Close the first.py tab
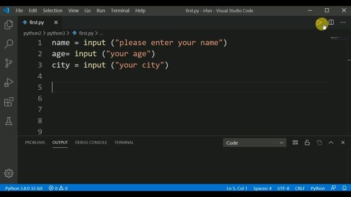Image resolution: width=351 pixels, height=197 pixels. pos(56,22)
